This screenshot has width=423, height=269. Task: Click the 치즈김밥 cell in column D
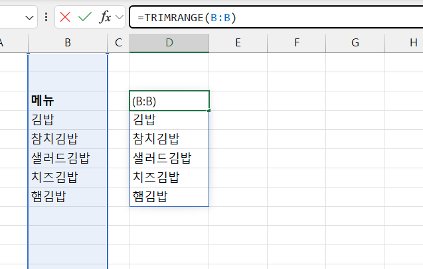tap(169, 178)
